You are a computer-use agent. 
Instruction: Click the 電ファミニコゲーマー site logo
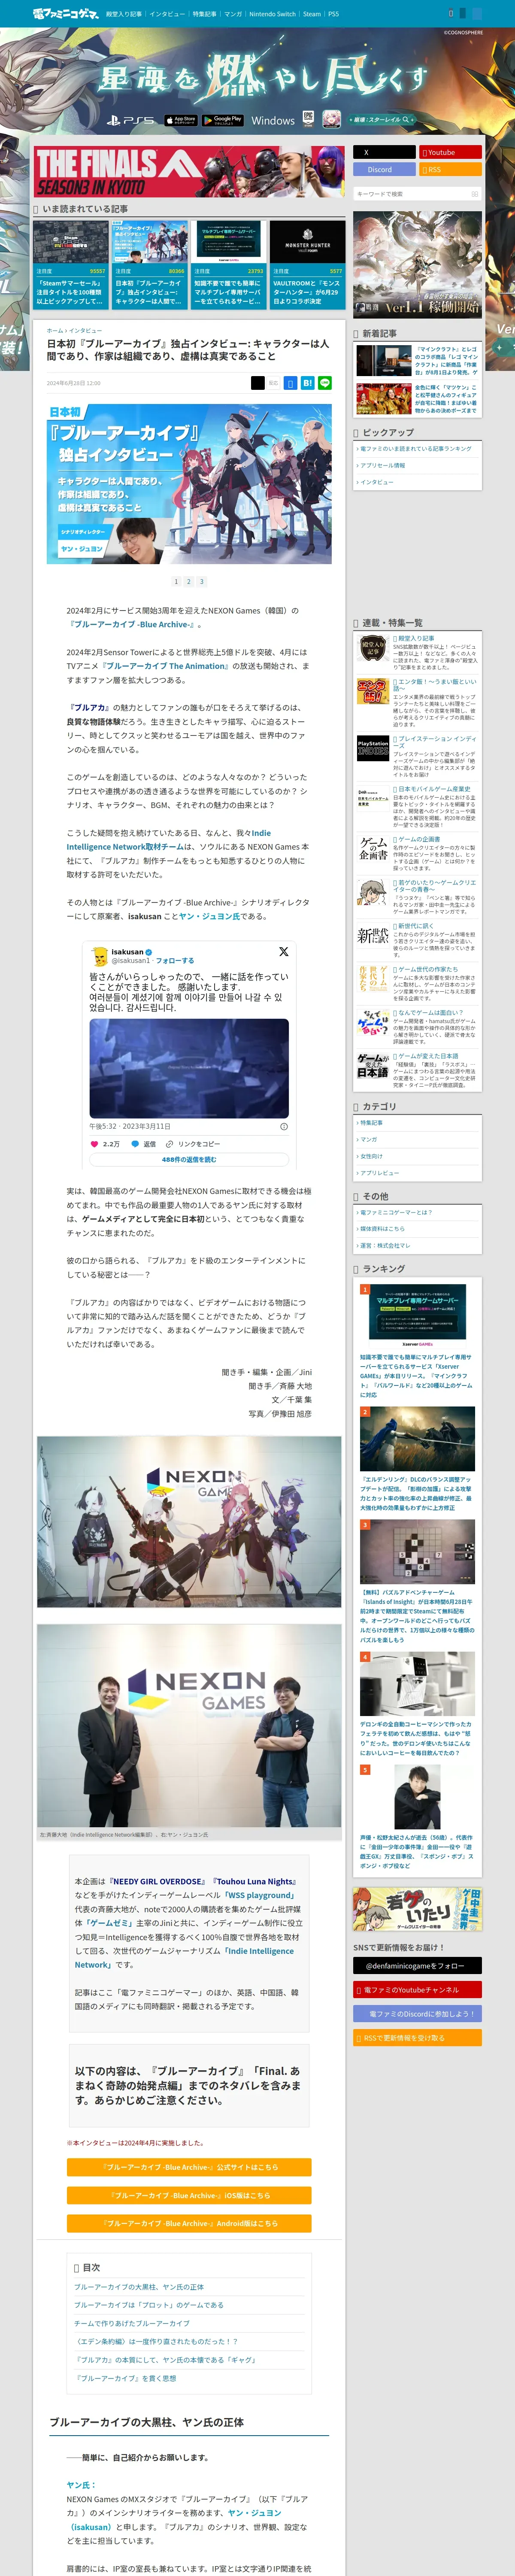(x=66, y=14)
